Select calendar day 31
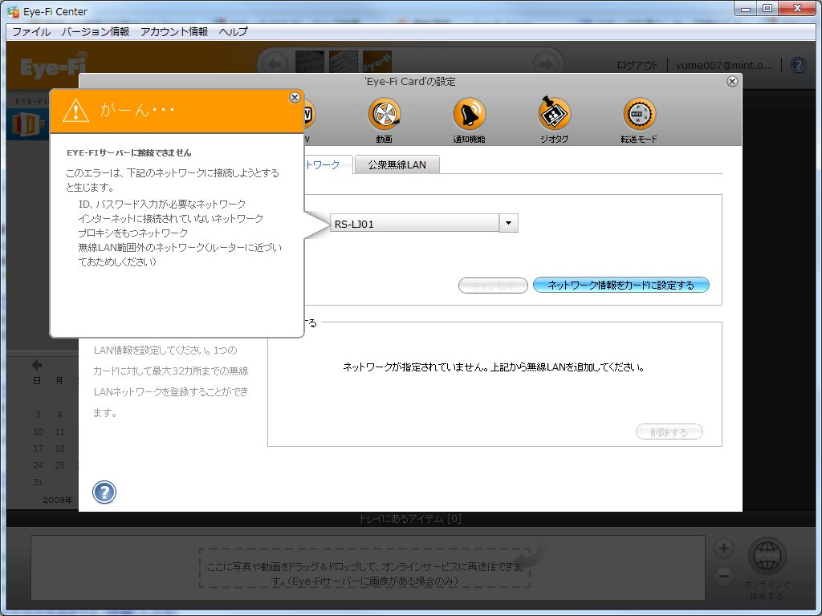The height and width of the screenshot is (616, 822). coord(38,482)
